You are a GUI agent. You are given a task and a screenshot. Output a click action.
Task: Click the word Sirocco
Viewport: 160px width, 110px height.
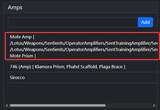point(17,78)
